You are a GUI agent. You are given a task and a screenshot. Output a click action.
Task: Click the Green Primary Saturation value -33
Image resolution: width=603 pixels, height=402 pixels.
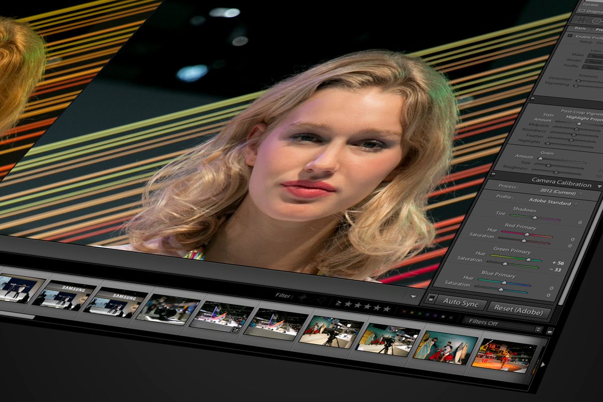point(556,270)
